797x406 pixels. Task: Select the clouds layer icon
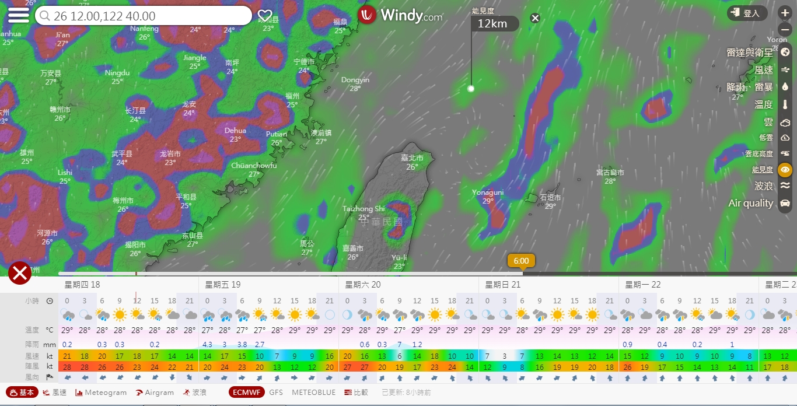(785, 123)
